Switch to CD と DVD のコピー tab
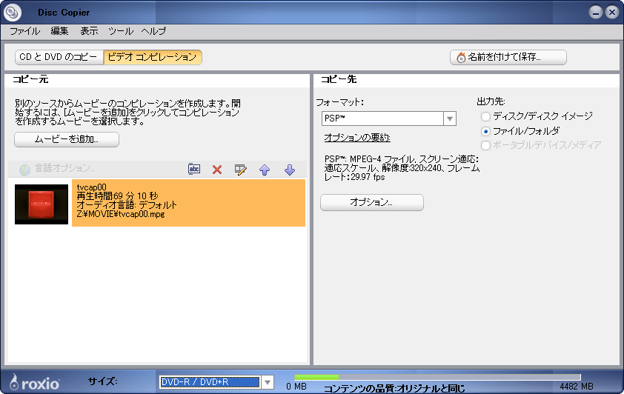Screen dimensions: 624x394 click(59, 57)
